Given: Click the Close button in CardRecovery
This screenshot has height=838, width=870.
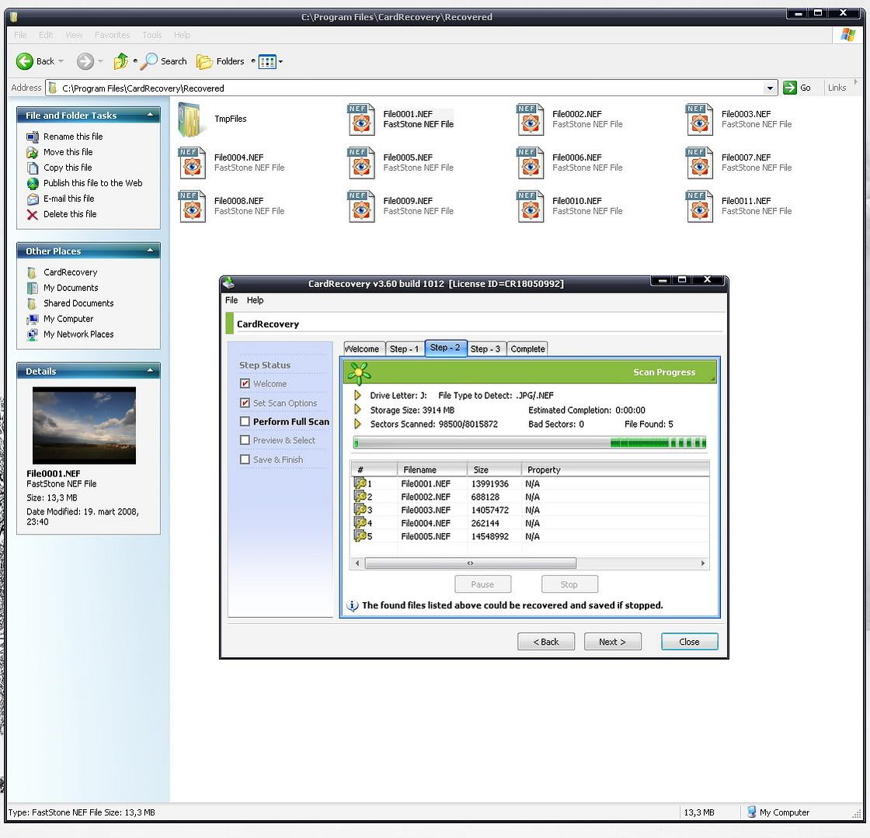Looking at the screenshot, I should click(689, 642).
